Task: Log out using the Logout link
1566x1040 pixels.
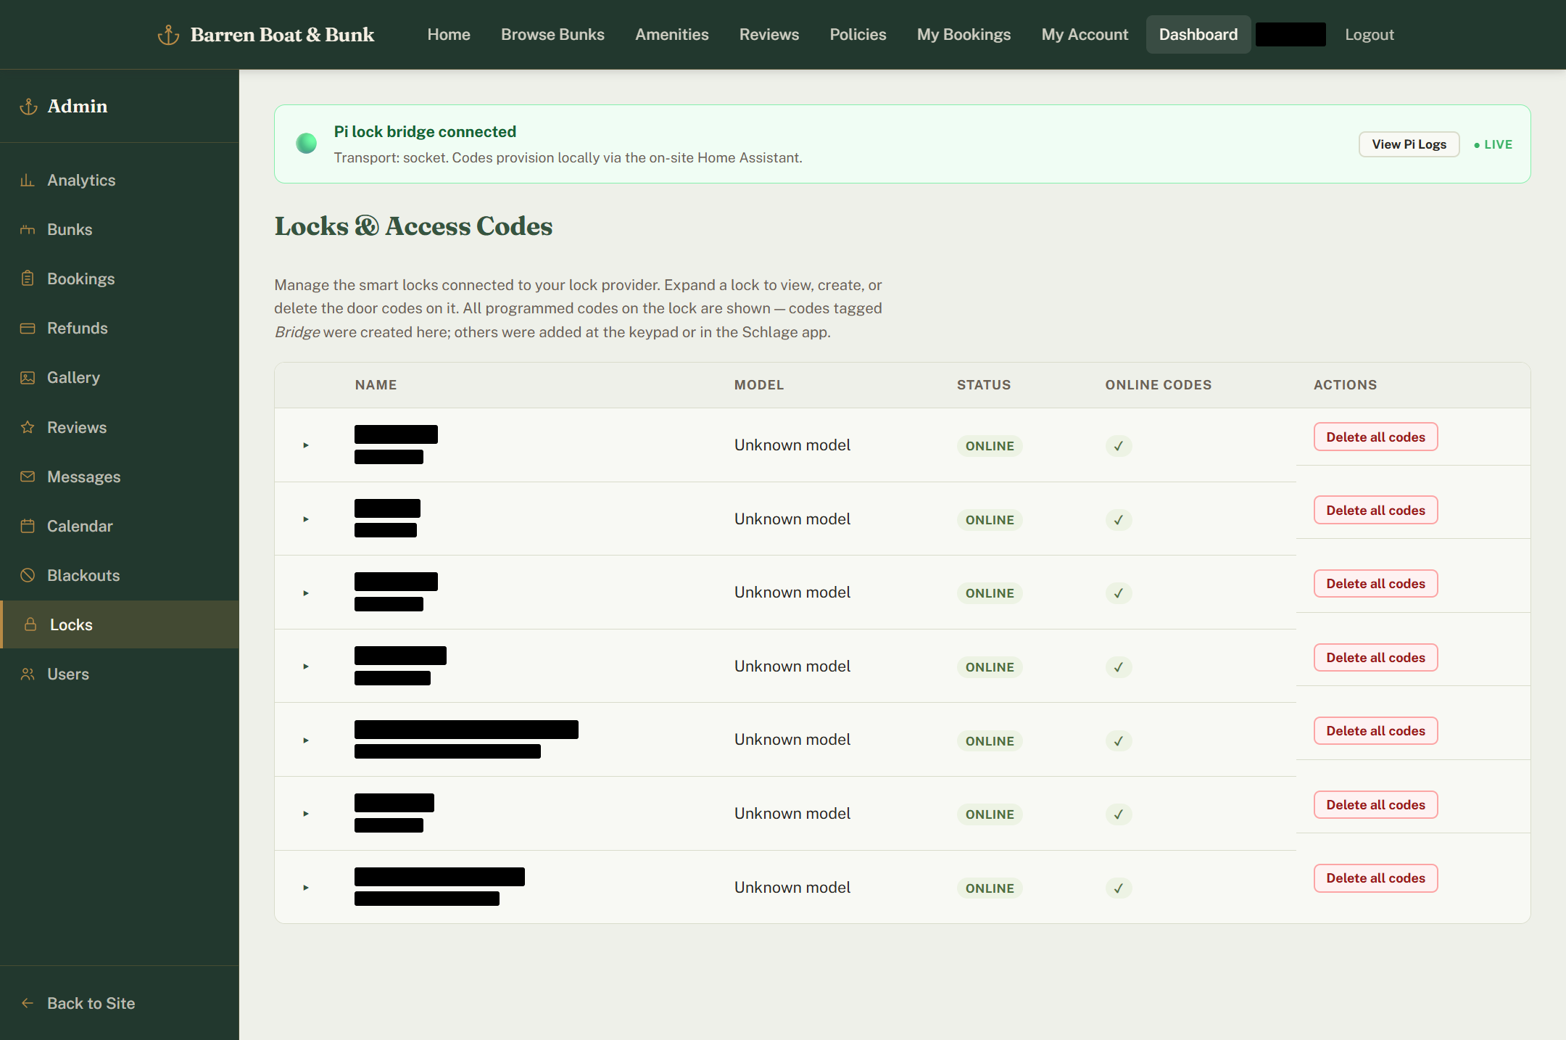Action: 1370,35
